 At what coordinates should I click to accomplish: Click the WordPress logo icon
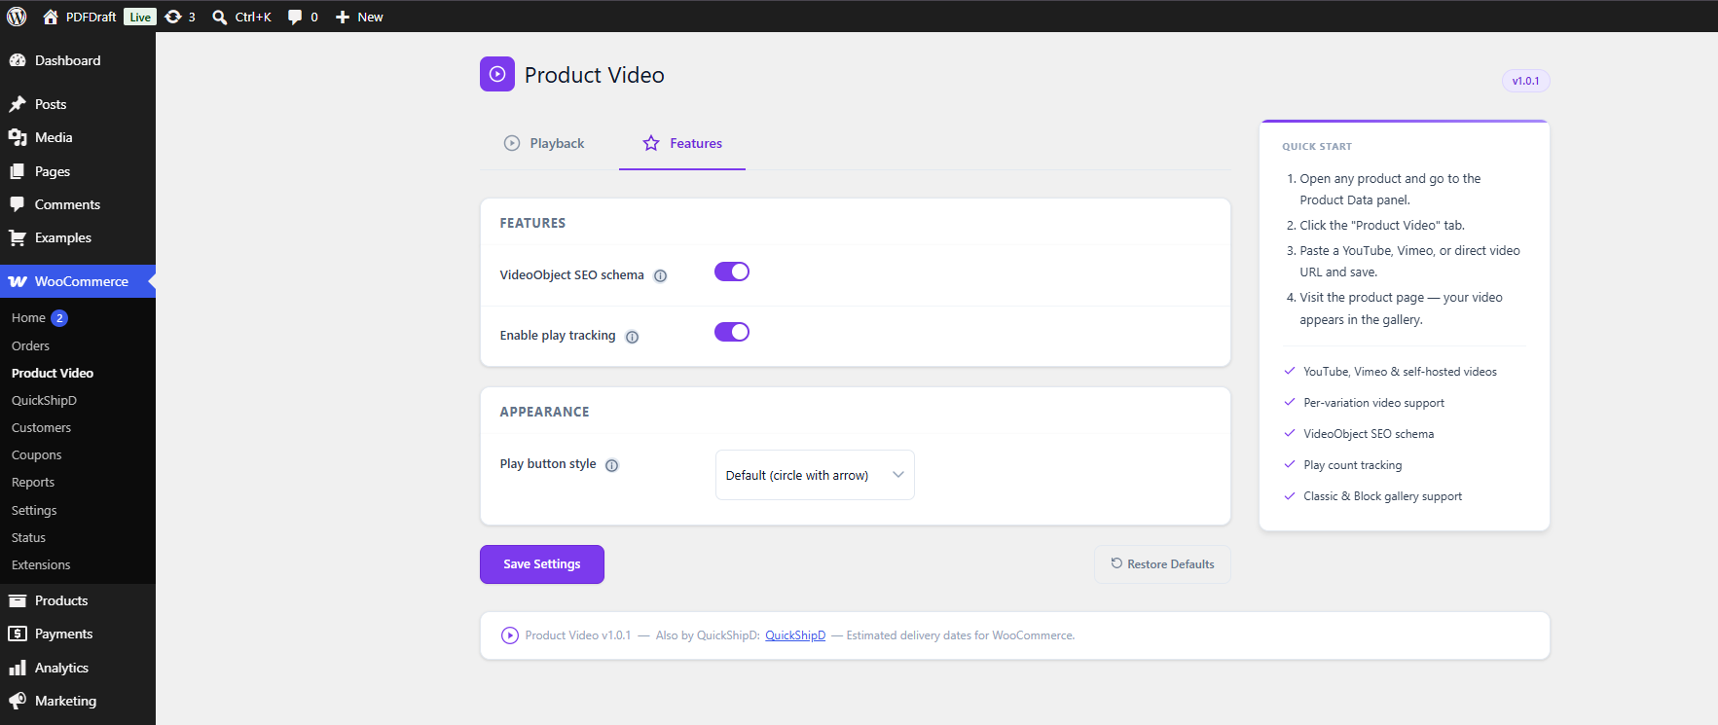(17, 17)
